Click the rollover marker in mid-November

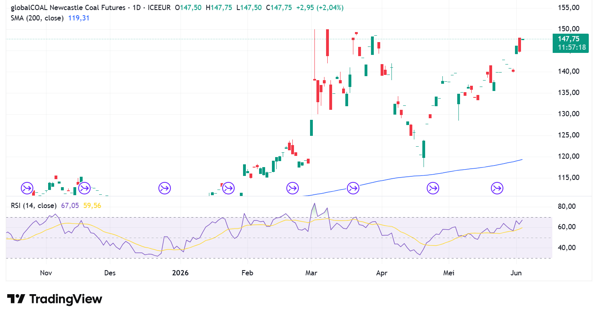pos(84,188)
